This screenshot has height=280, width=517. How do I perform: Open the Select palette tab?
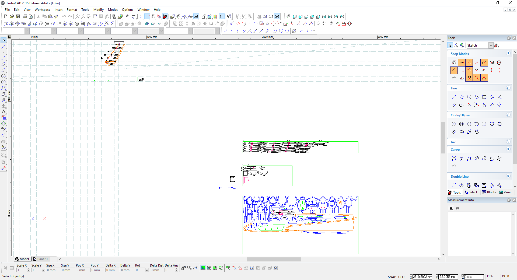[x=472, y=192]
